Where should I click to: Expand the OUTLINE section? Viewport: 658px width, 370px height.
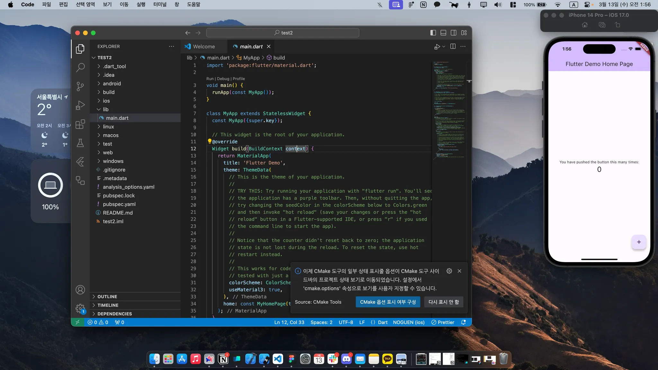click(107, 296)
